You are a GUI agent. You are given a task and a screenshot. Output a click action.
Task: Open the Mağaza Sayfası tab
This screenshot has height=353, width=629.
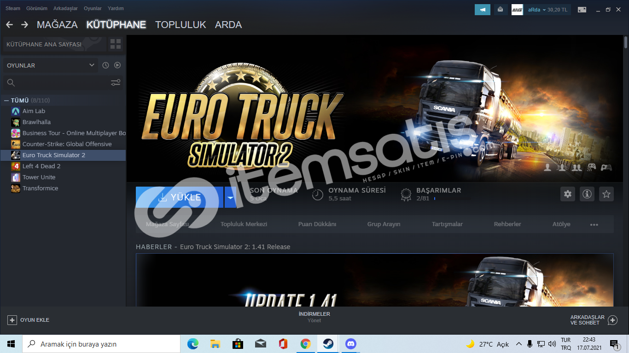(167, 224)
